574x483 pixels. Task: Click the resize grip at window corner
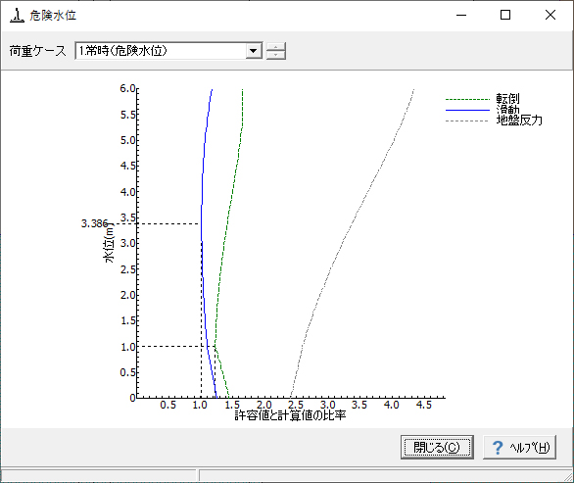click(568, 477)
